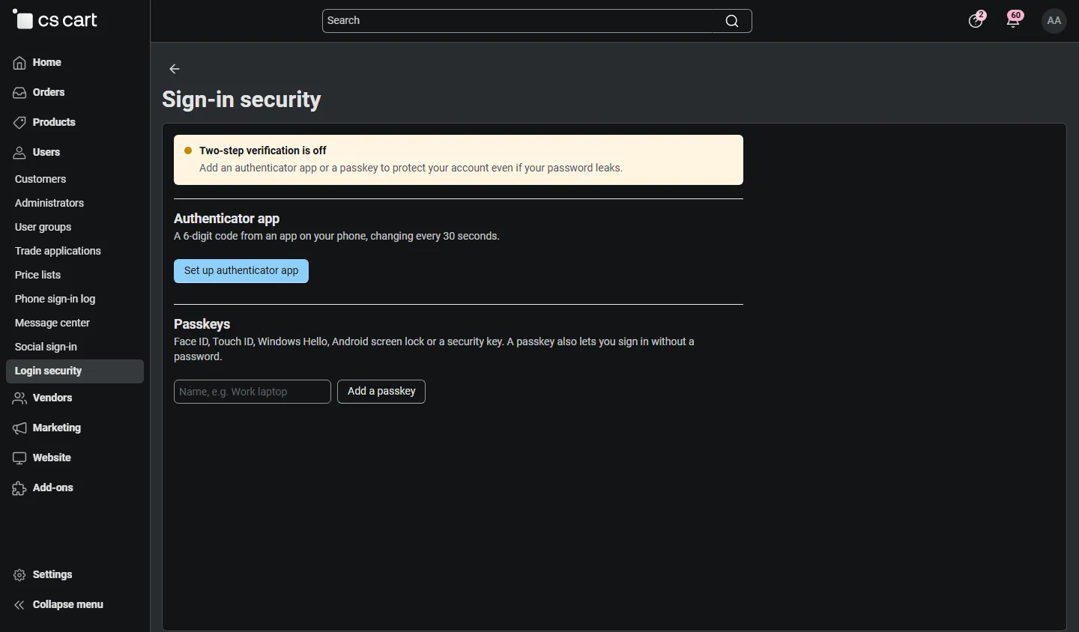Image resolution: width=1079 pixels, height=632 pixels.
Task: Open Message center
Action: click(x=52, y=323)
